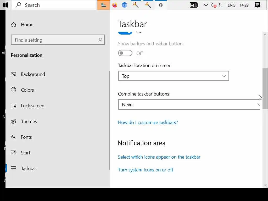Click the Home house icon
The image size is (268, 201).
14,25
